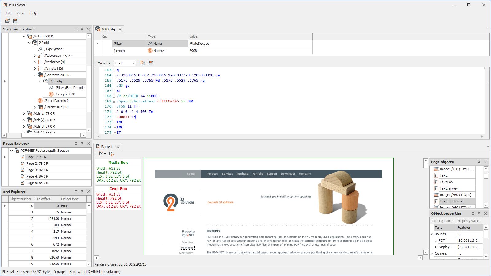Switch to the 78 0 obj tab
The image size is (491, 276).
pos(108,29)
